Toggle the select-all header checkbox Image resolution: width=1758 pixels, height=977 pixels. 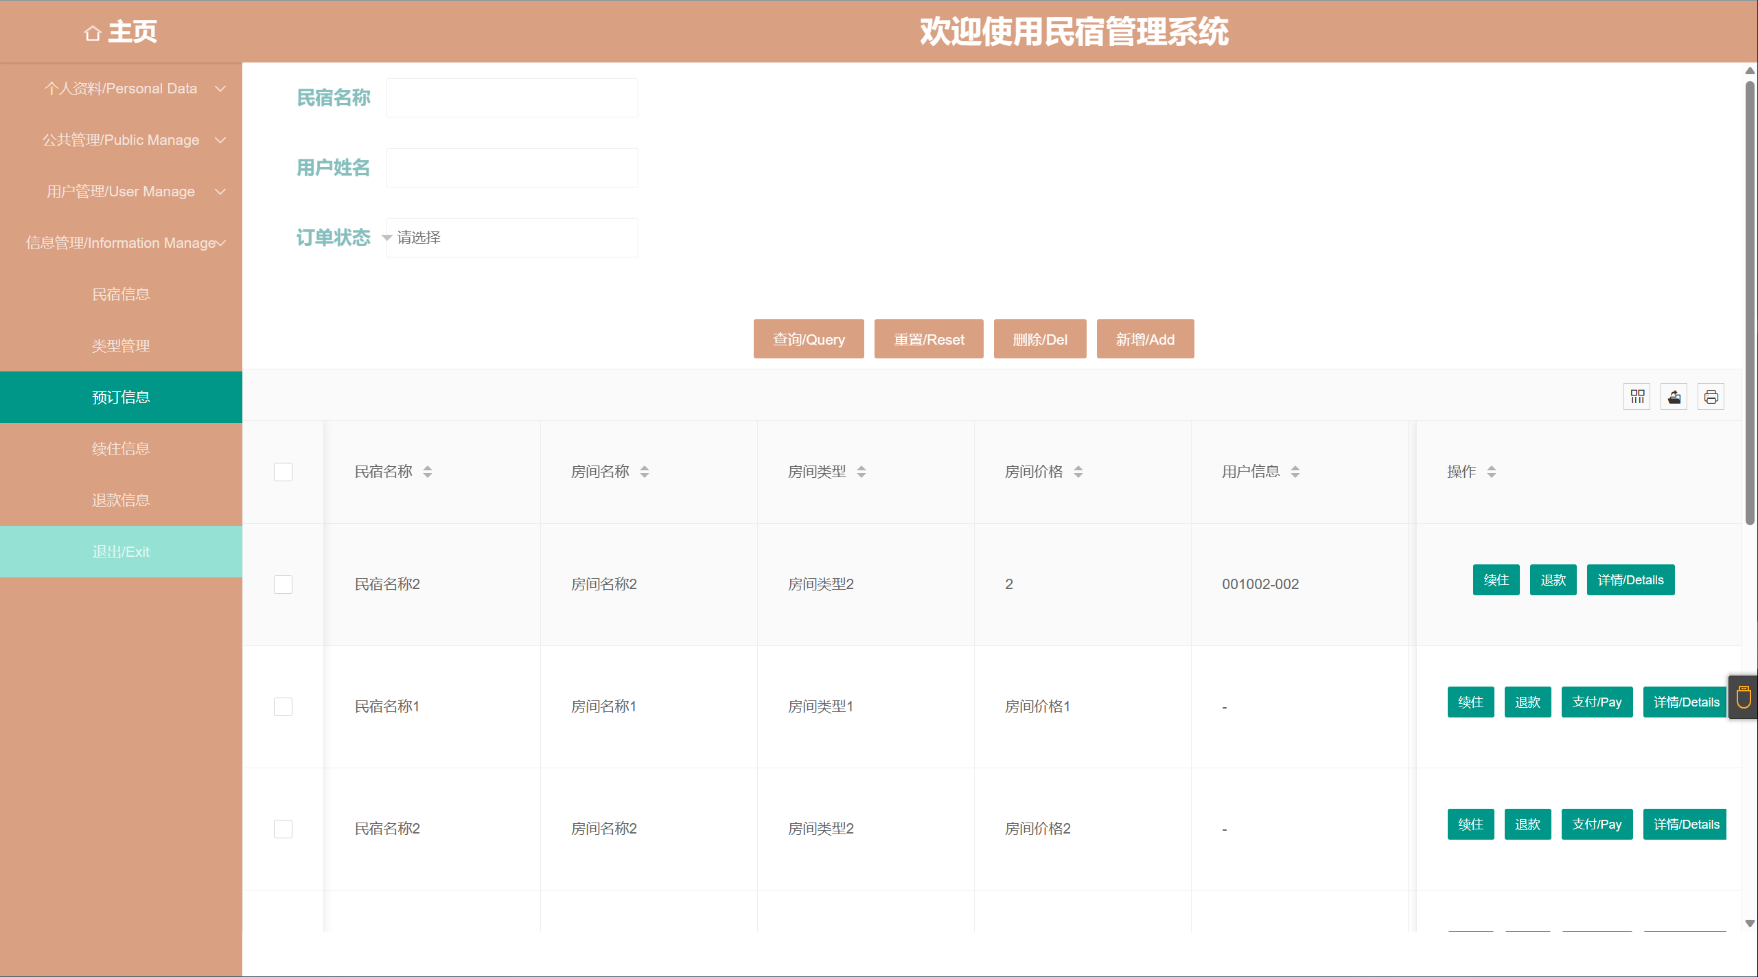coord(283,472)
